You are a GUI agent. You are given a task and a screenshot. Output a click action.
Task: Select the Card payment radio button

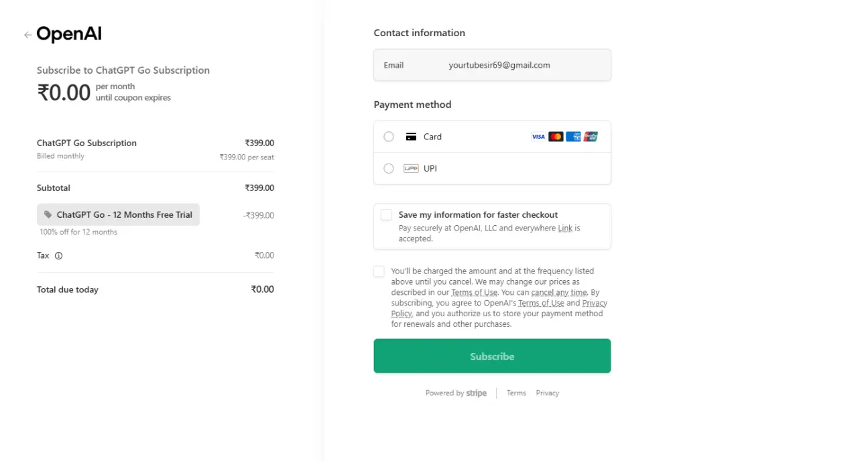click(x=389, y=137)
